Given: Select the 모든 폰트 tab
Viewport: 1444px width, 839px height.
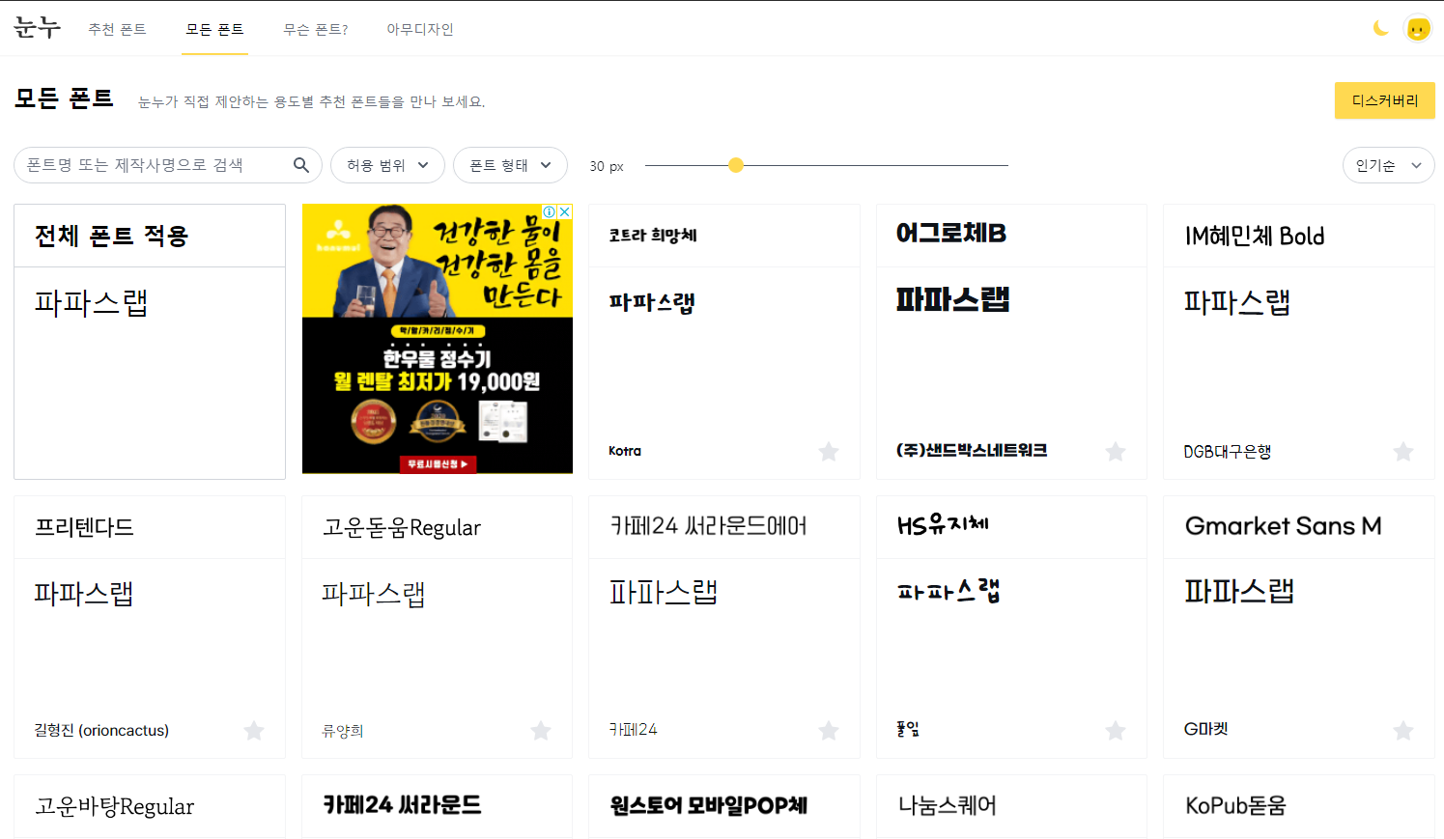Looking at the screenshot, I should pyautogui.click(x=214, y=29).
